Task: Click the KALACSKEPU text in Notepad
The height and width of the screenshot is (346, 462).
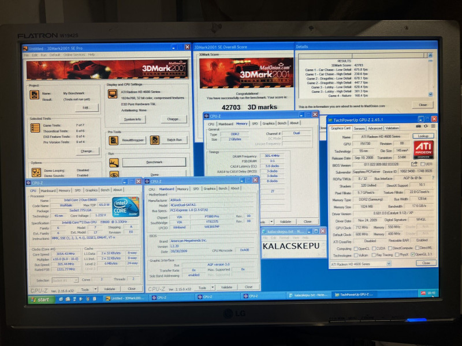Action: (x=291, y=246)
